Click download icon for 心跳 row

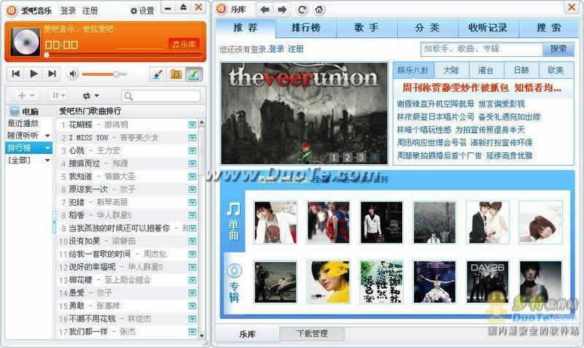point(192,151)
